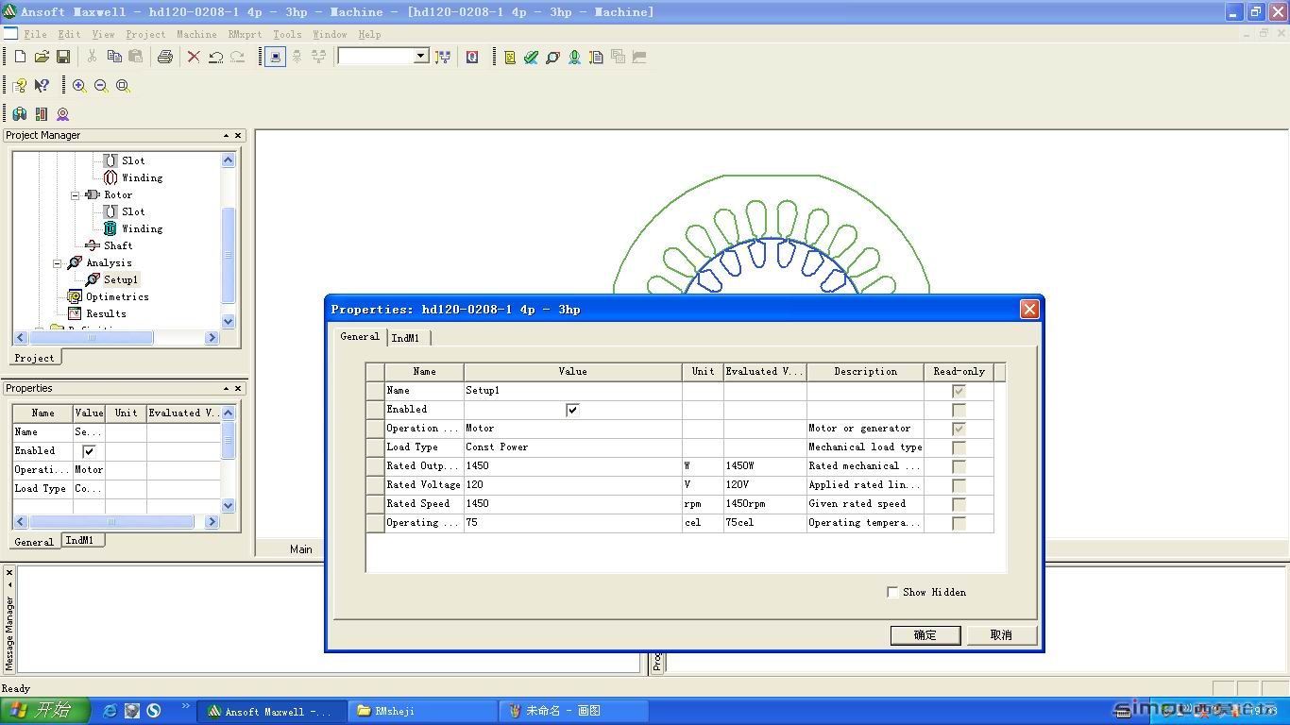
Task: Click the design list icon next to the combo box
Action: tap(443, 57)
